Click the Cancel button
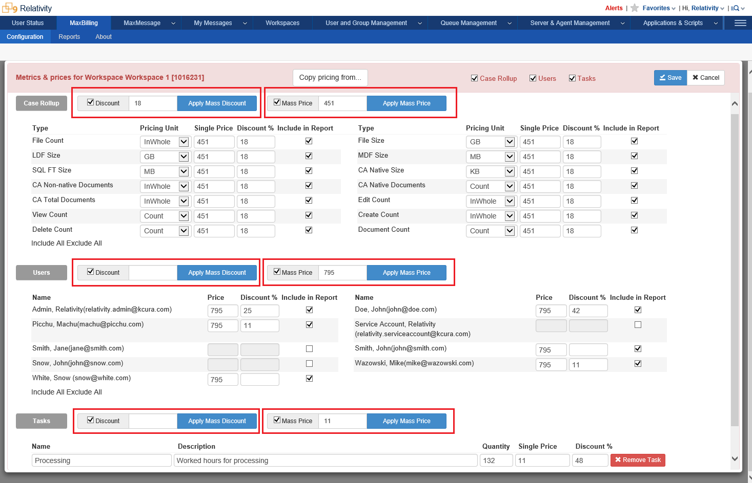The height and width of the screenshot is (483, 752). point(706,78)
